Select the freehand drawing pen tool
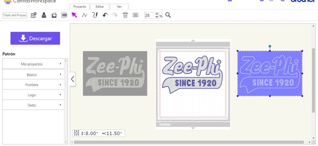The image size is (318, 146). pyautogui.click(x=95, y=15)
